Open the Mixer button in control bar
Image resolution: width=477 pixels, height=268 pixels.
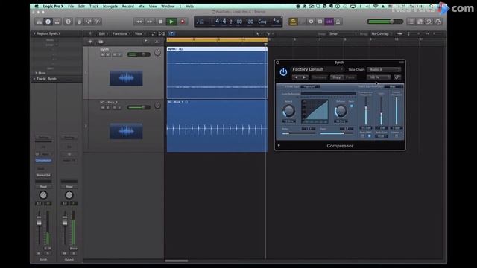click(x=88, y=22)
